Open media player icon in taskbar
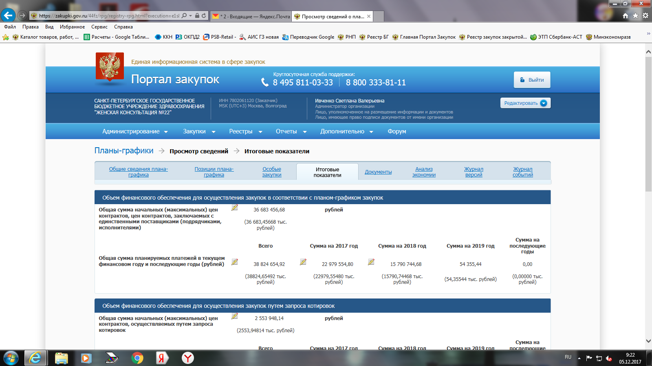Viewport: 652px width, 366px height. [86, 358]
